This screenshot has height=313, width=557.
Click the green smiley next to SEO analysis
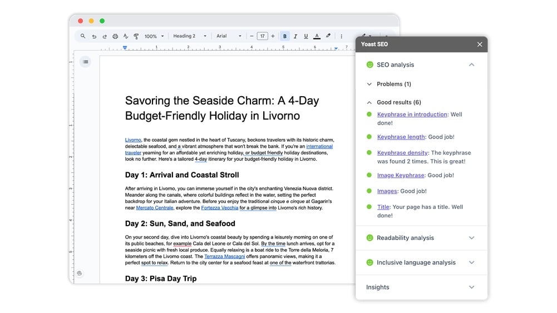(x=370, y=64)
